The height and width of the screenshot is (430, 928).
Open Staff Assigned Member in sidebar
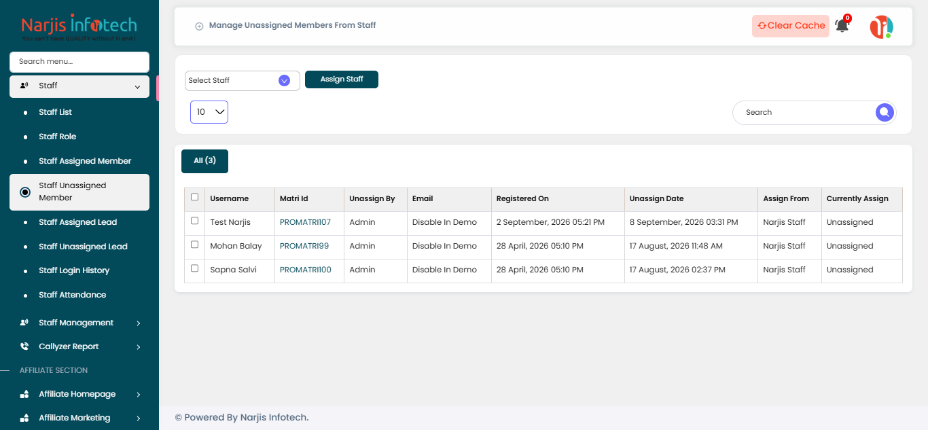click(x=85, y=161)
